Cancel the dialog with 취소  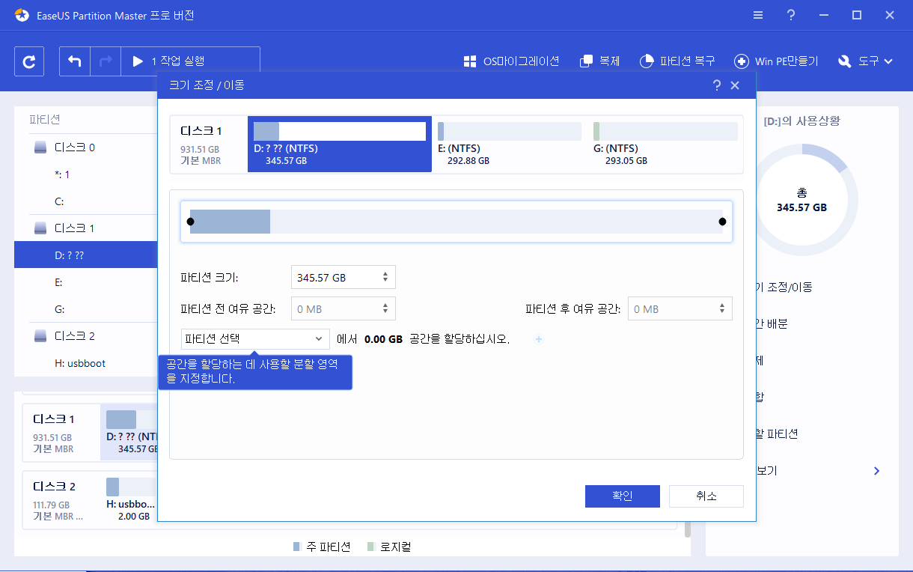[x=706, y=496]
